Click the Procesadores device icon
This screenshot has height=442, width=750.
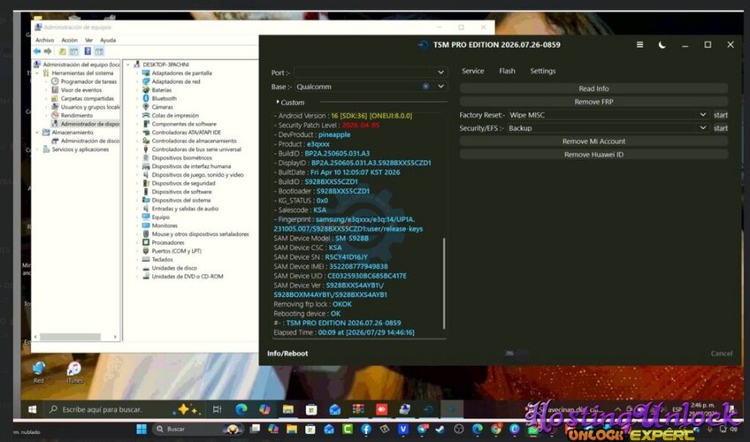[x=146, y=242]
